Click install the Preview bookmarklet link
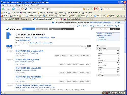127x95 pixels. (100, 23)
